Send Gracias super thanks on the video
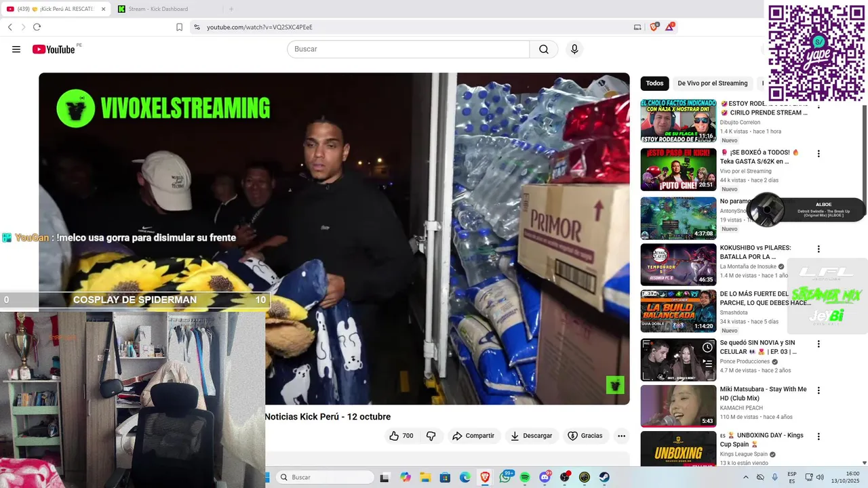The image size is (868, 488). (x=585, y=436)
